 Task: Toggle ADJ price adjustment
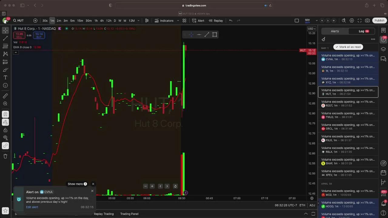[312, 205]
